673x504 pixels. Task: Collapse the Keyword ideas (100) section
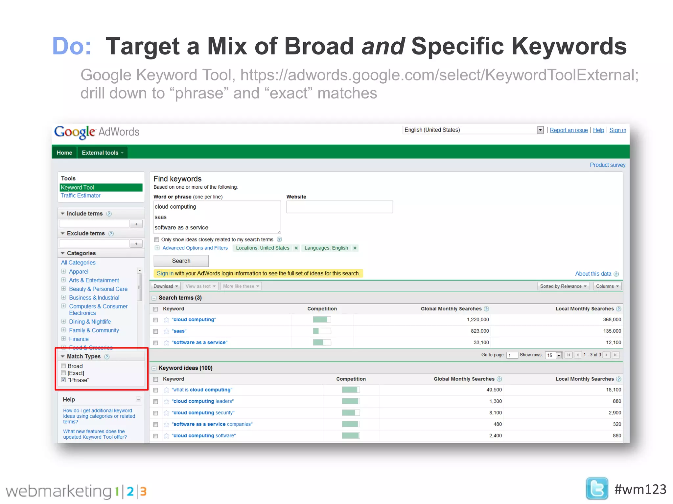coord(154,368)
